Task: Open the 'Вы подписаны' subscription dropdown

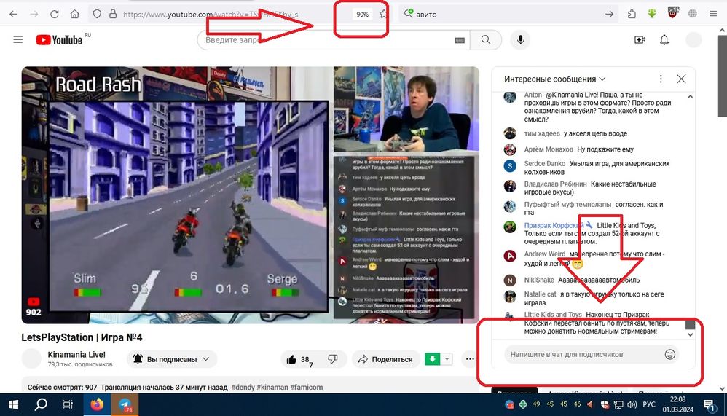Action: click(x=172, y=359)
